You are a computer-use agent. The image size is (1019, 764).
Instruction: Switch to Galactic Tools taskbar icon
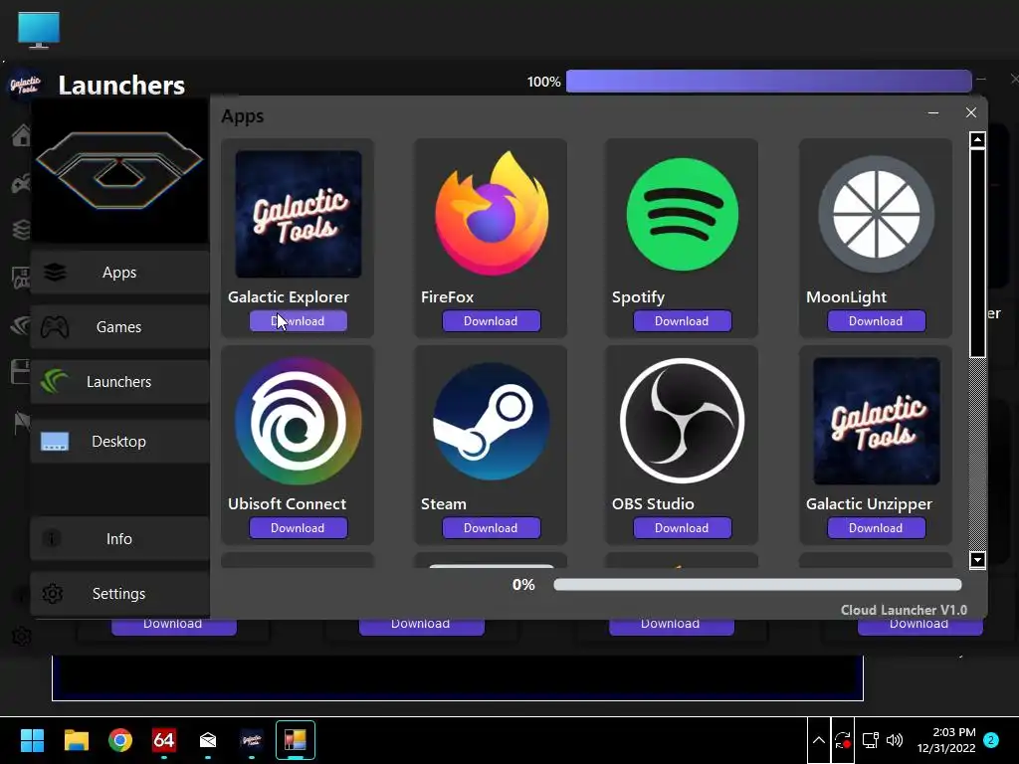pyautogui.click(x=252, y=740)
